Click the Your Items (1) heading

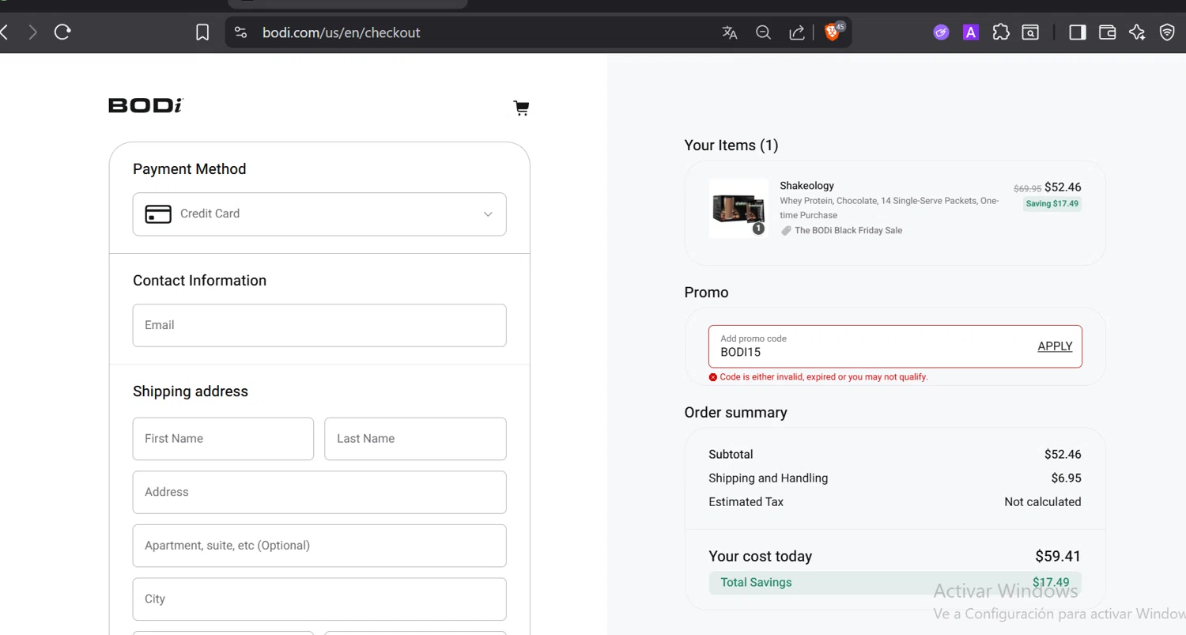(x=731, y=146)
